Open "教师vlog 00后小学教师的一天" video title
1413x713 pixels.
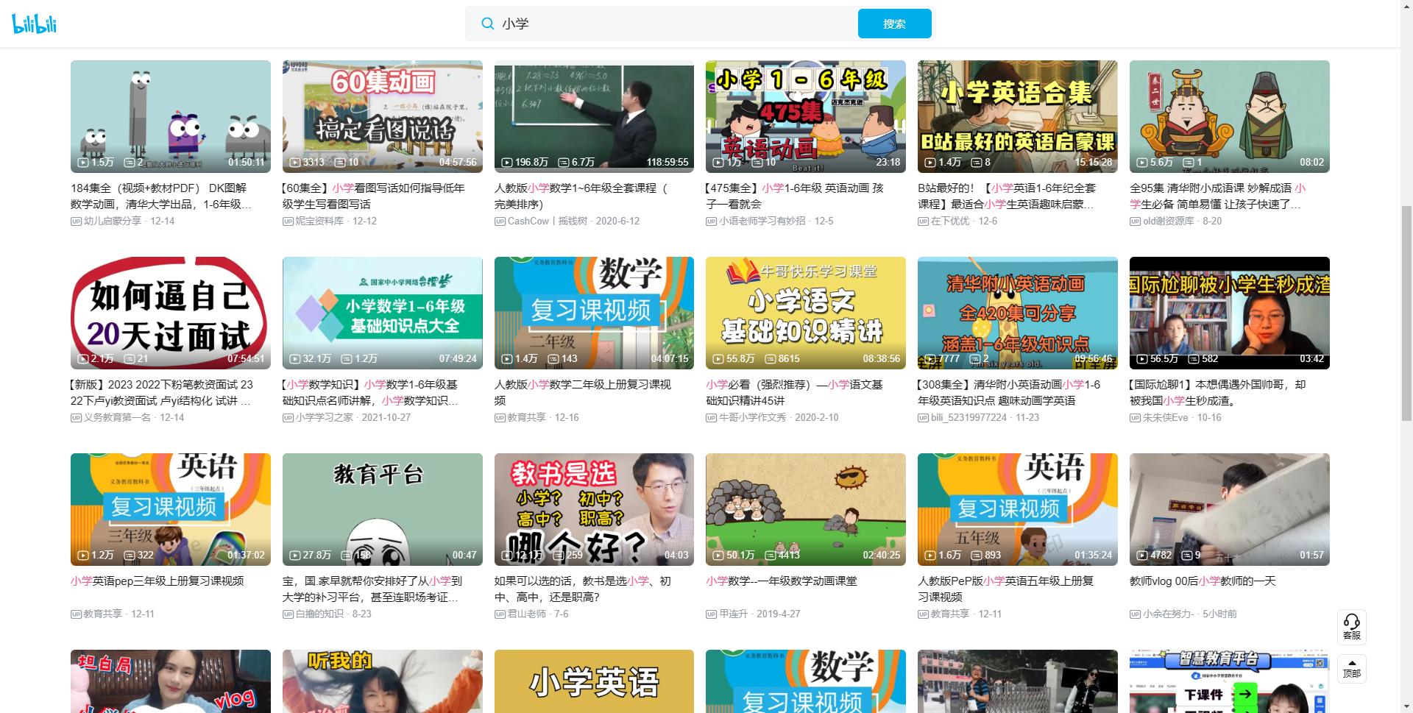point(1203,581)
